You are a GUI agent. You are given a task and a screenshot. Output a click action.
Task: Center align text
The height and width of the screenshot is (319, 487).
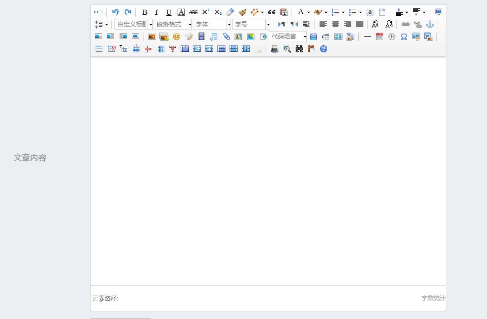point(335,24)
